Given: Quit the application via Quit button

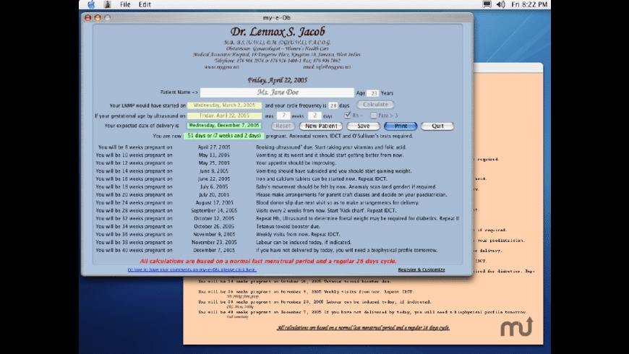Looking at the screenshot, I should click(x=437, y=126).
